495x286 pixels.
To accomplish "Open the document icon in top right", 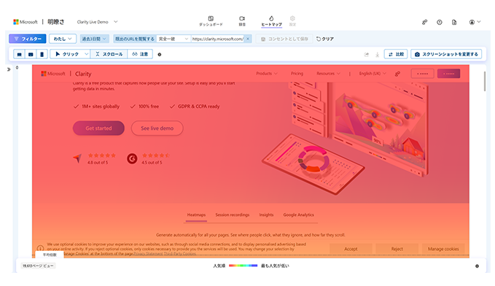I will 454,22.
